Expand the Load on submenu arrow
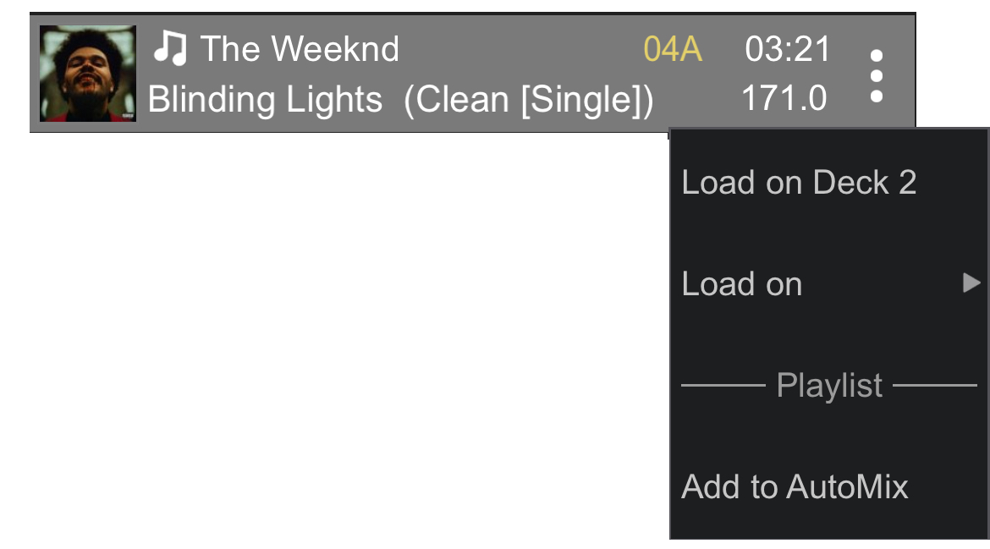Viewport: 990px width, 549px height. click(x=971, y=283)
